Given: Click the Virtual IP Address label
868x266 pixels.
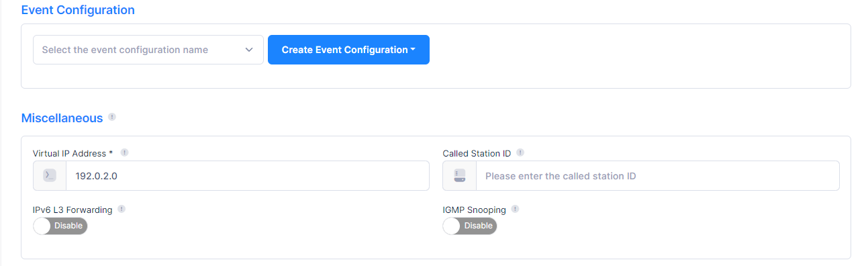Looking at the screenshot, I should point(73,153).
